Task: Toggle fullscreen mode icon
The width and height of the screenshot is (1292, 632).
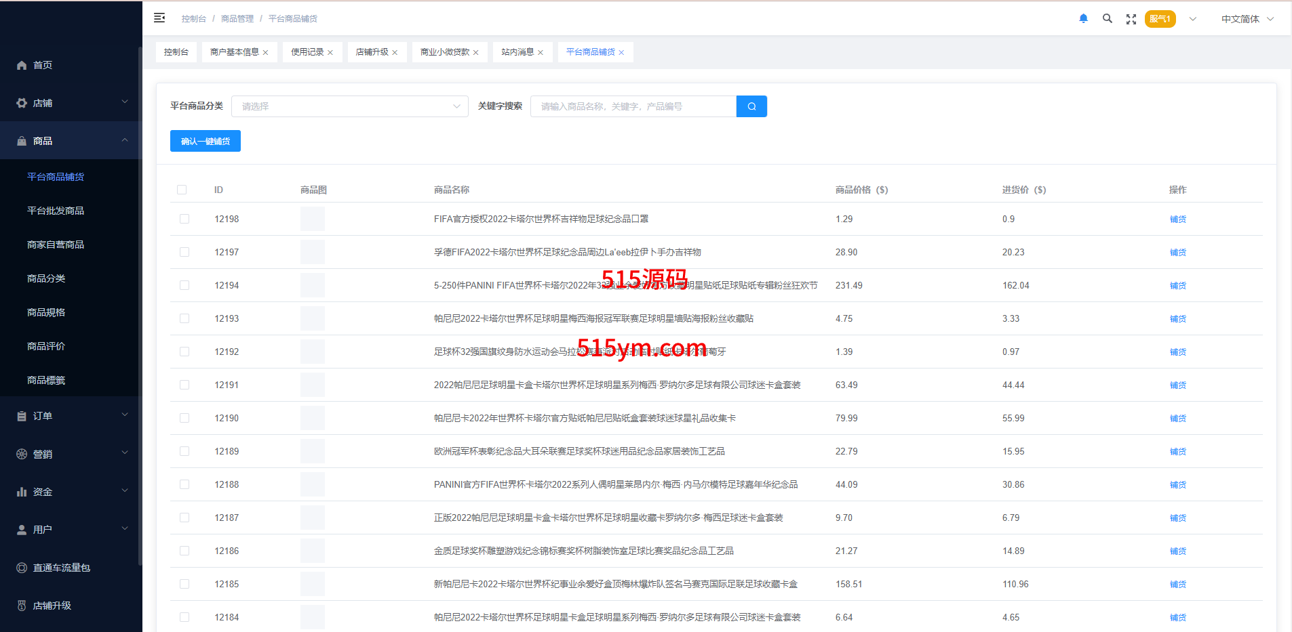Action: [1131, 19]
